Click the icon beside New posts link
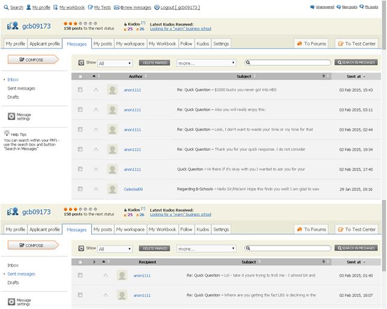 pyautogui.click(x=338, y=7)
